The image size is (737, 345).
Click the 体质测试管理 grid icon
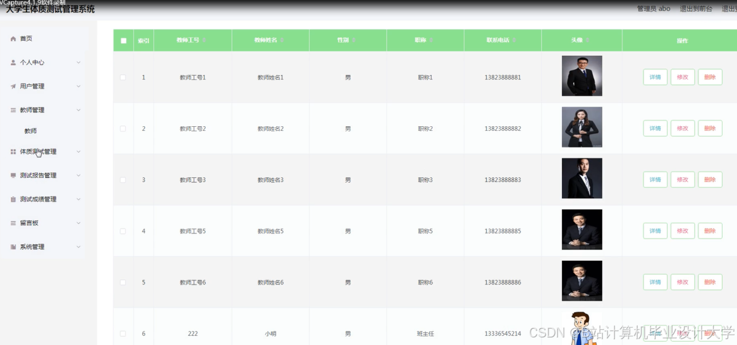pos(13,152)
